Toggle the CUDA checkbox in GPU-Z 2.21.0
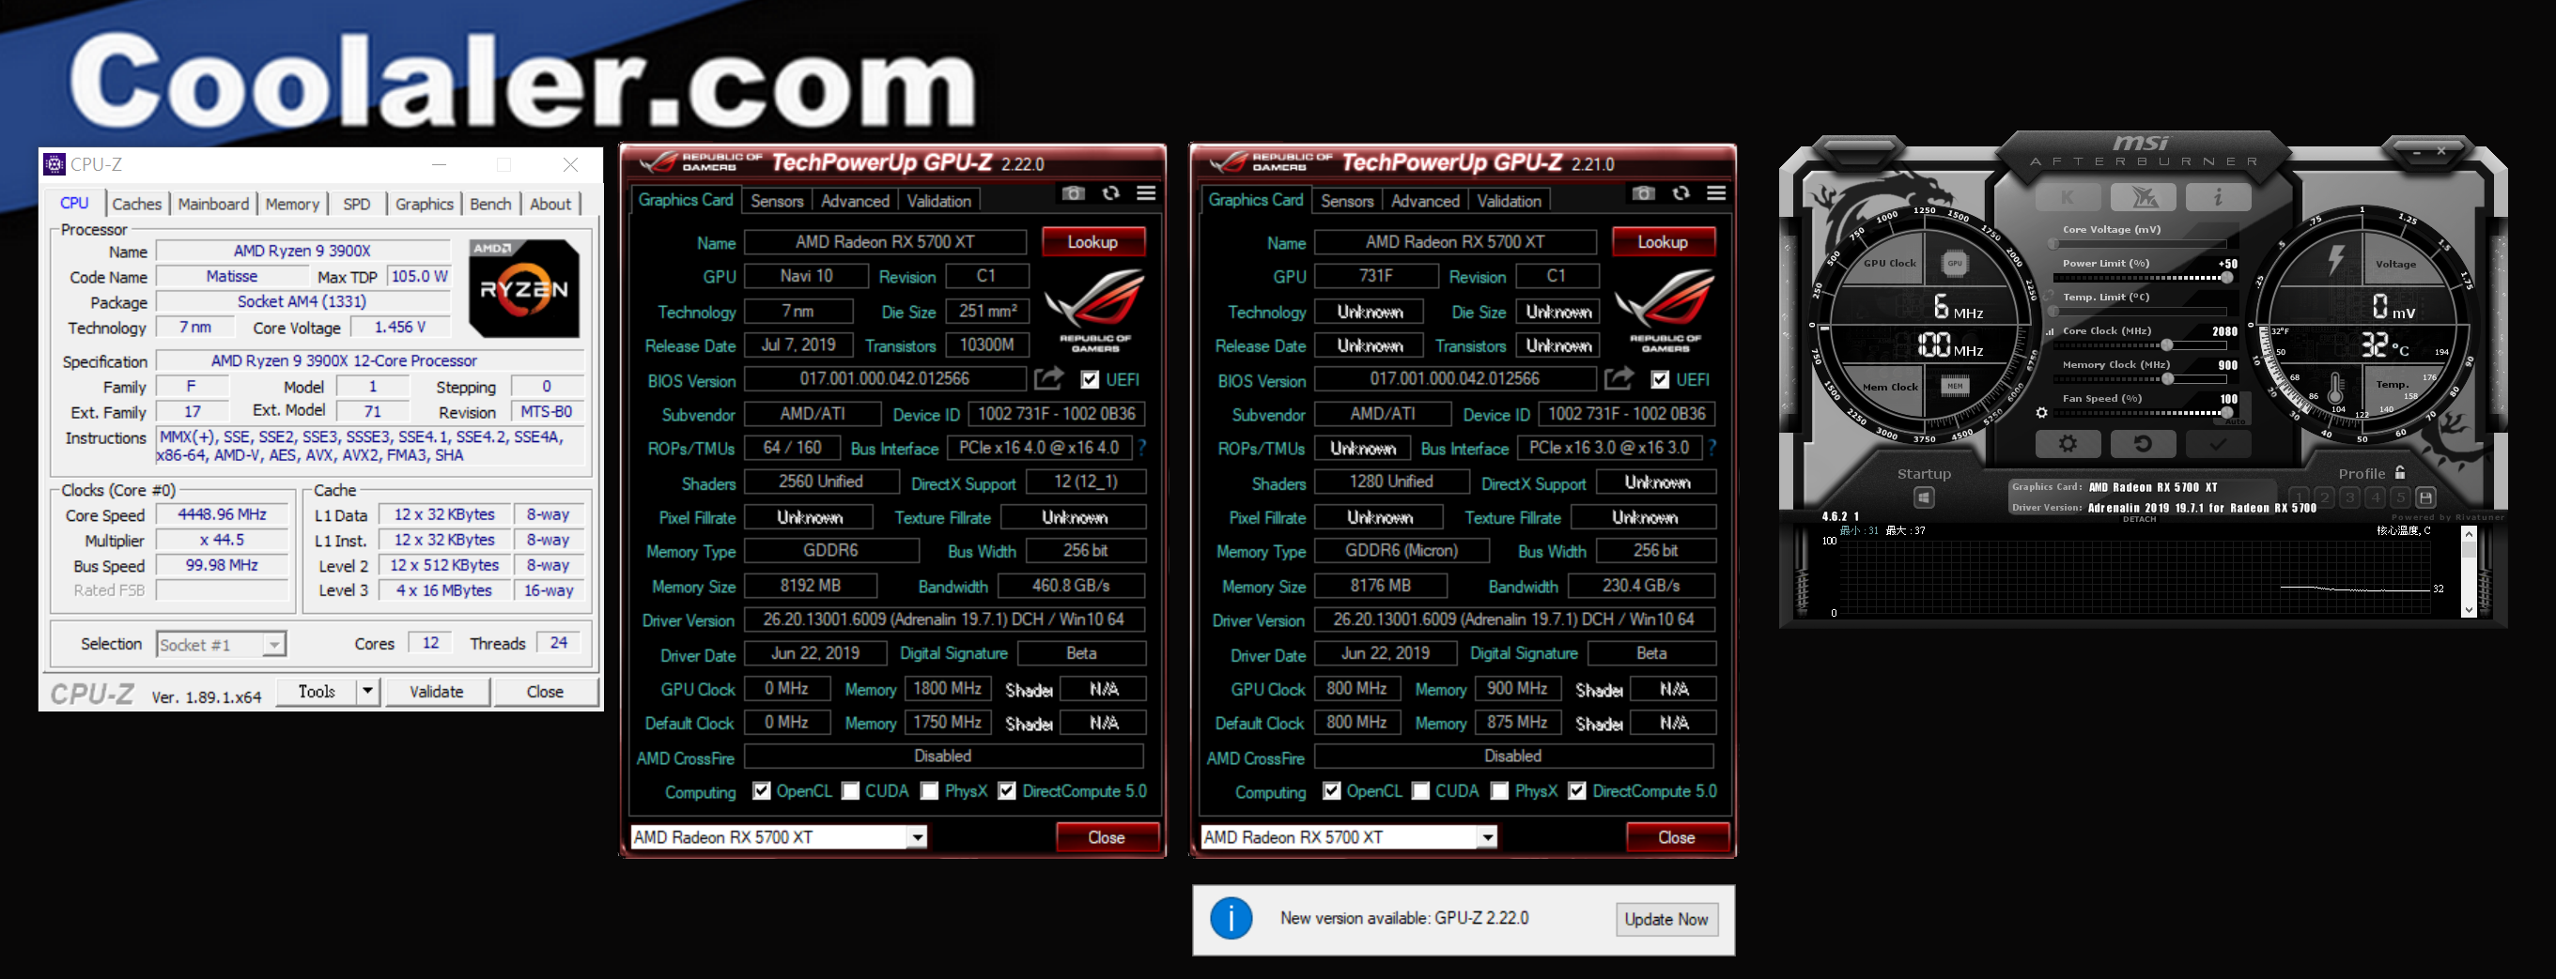2556x979 pixels. coord(1421,791)
